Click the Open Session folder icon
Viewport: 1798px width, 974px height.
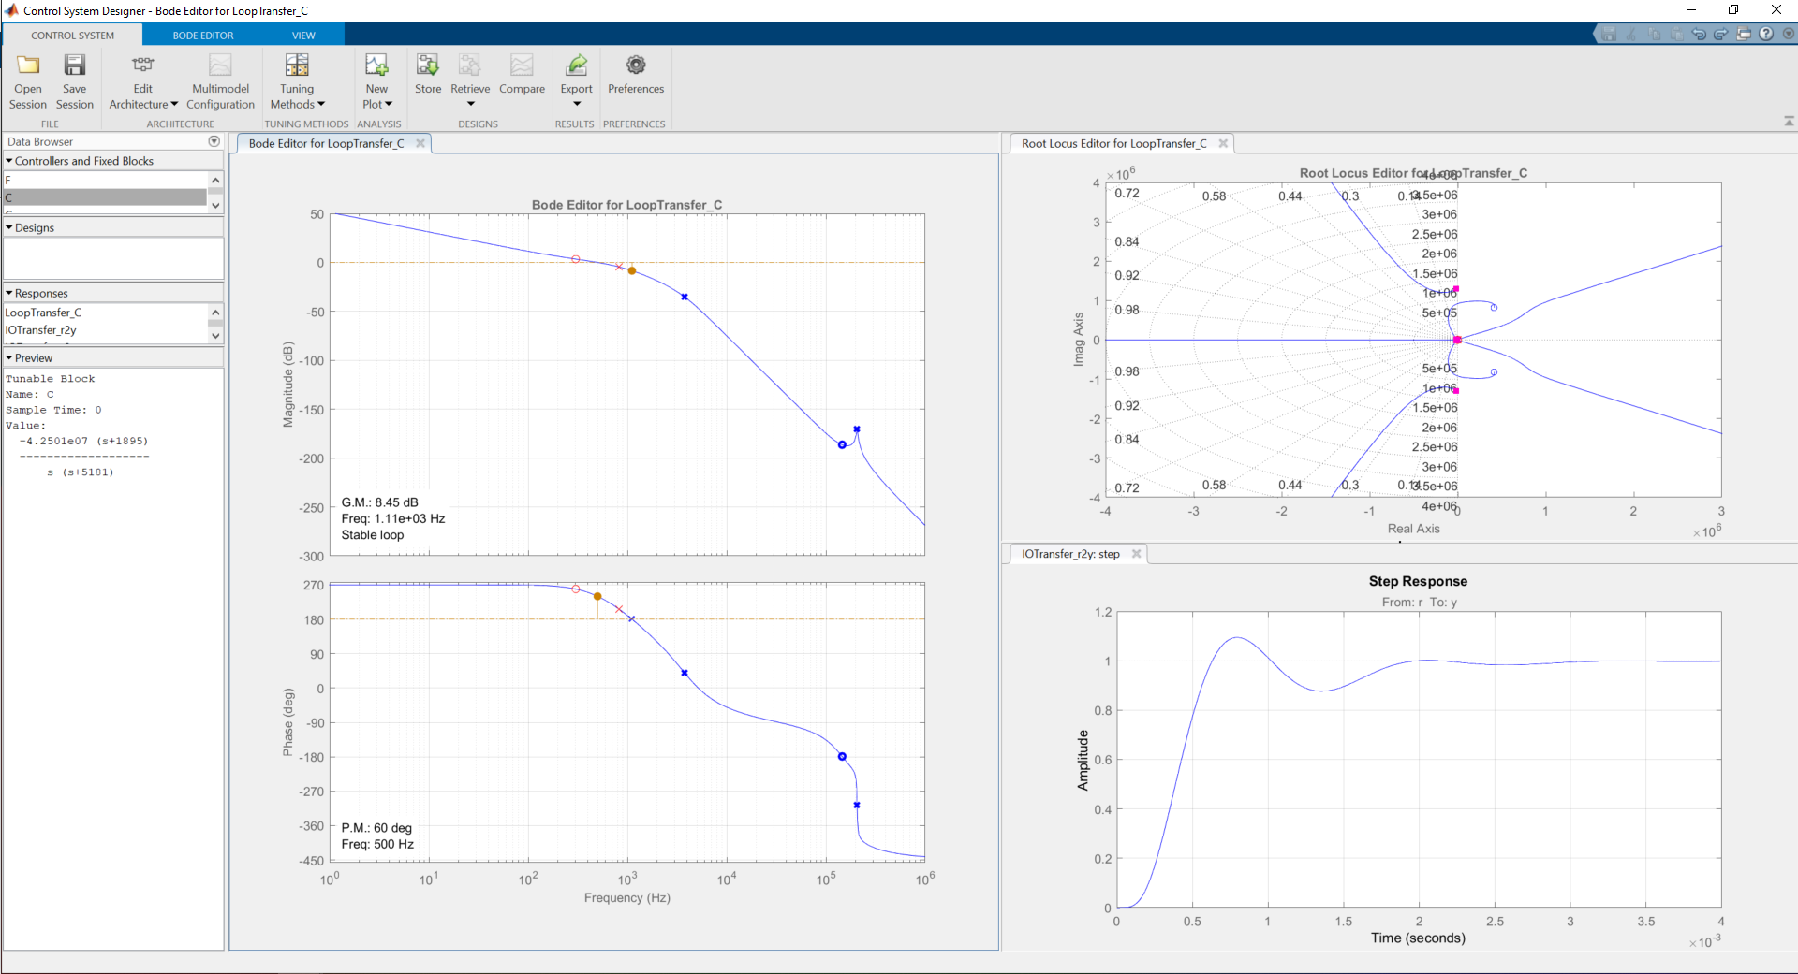[28, 65]
